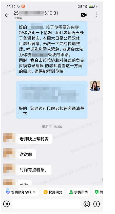Select the 时间有点着急 message bubble

pyautogui.click(x=35, y=170)
